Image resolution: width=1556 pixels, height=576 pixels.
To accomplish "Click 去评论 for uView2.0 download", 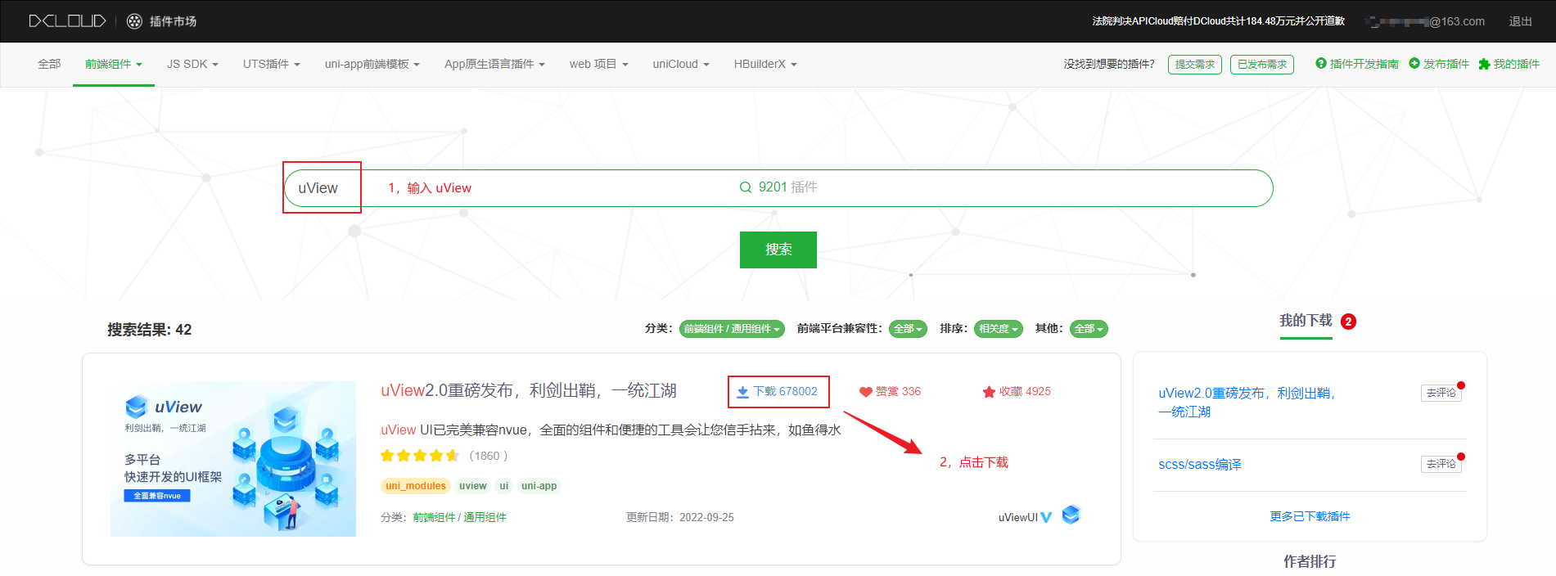I will pyautogui.click(x=1441, y=393).
